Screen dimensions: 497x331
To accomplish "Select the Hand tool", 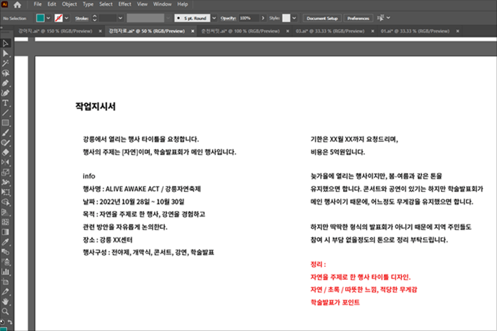I will click(6, 301).
